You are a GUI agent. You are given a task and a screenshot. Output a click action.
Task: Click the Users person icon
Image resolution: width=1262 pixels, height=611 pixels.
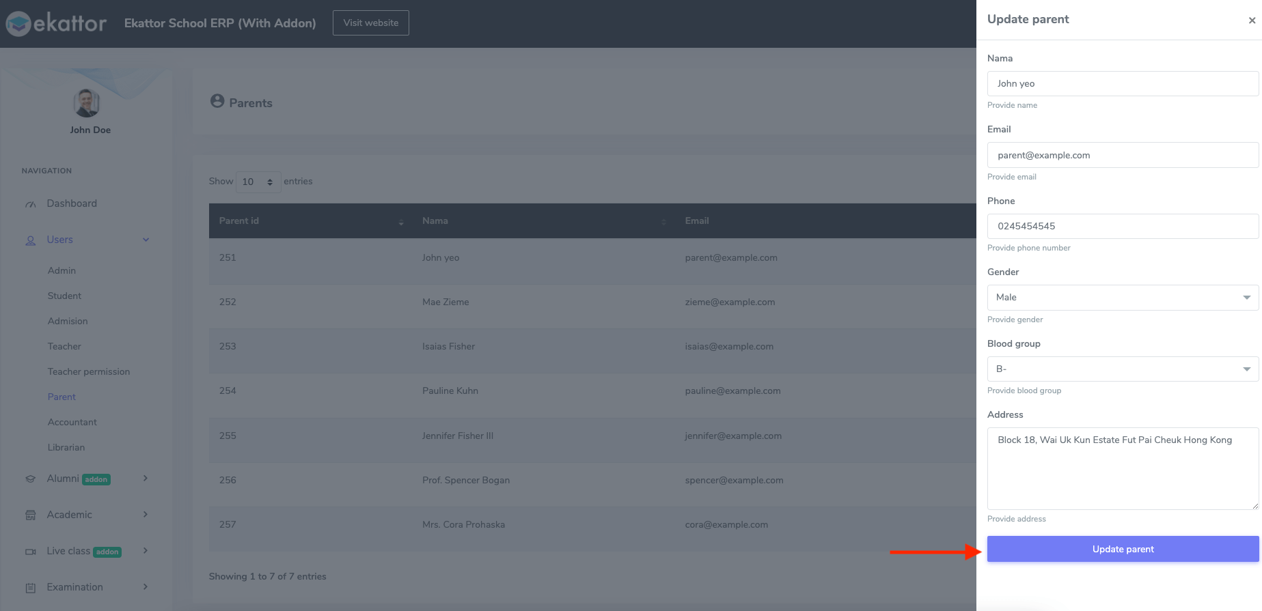pos(31,240)
